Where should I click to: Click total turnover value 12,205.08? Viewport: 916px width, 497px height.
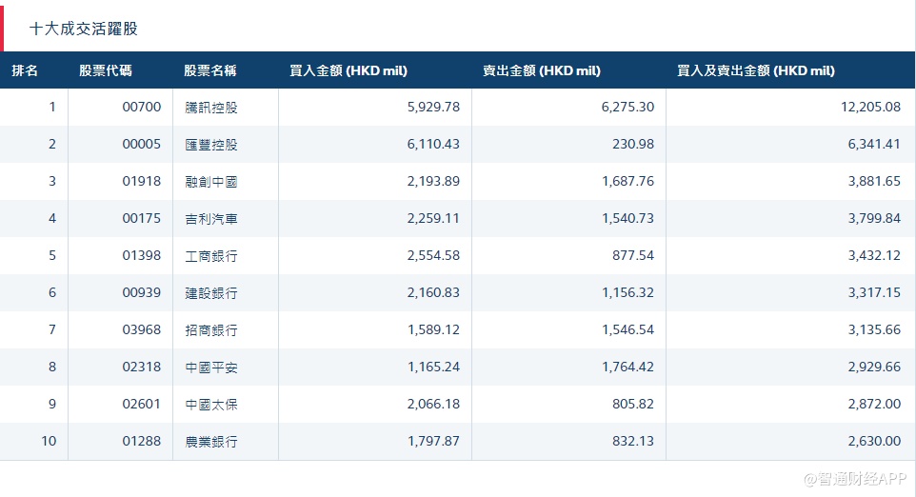click(x=870, y=107)
